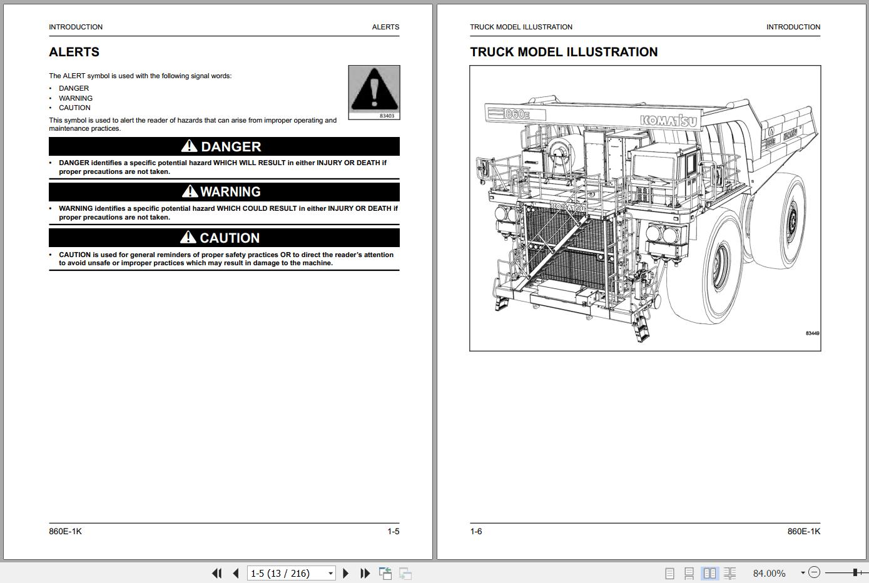This screenshot has height=583, width=869.
Task: Click the black CAUTION banner
Action: [224, 238]
